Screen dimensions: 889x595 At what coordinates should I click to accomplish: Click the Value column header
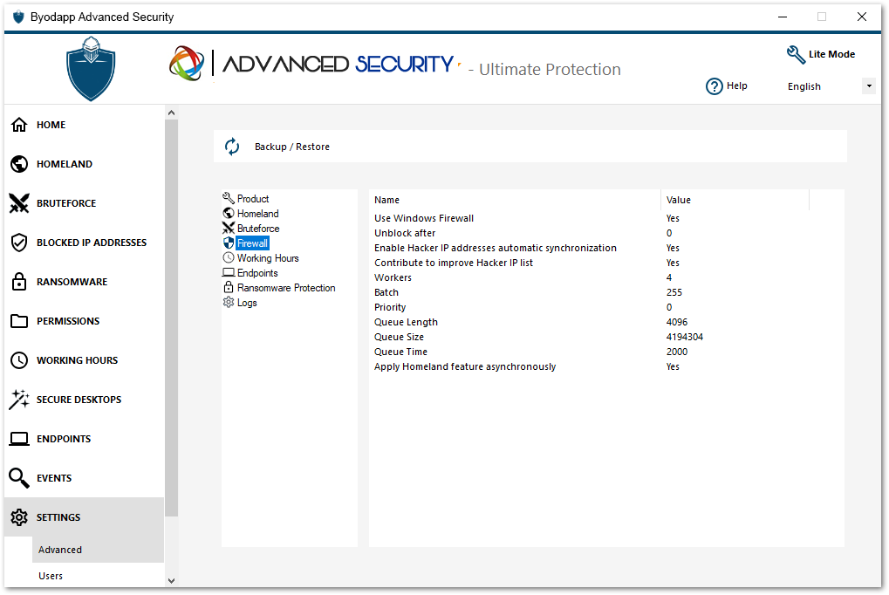[x=735, y=200]
